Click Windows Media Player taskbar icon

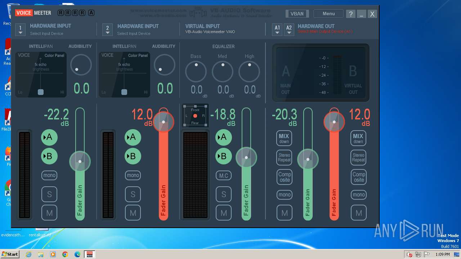(53, 254)
